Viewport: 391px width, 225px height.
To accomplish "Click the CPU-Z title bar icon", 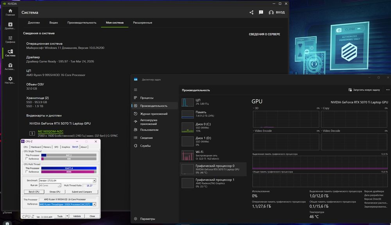I will pyautogui.click(x=23, y=141).
